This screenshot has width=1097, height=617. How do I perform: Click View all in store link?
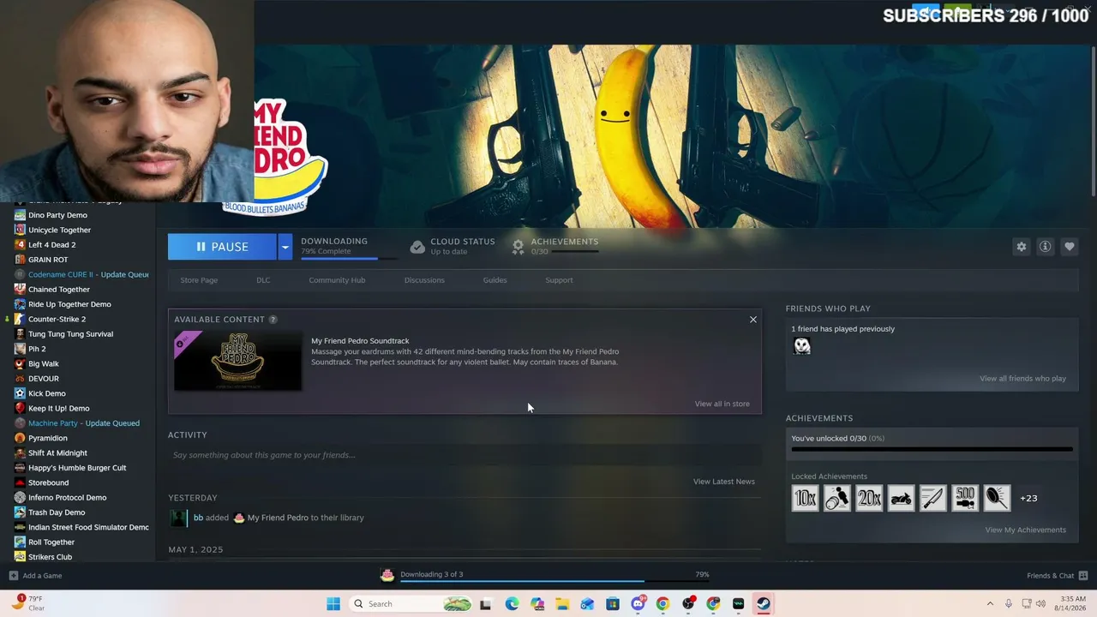click(x=722, y=404)
